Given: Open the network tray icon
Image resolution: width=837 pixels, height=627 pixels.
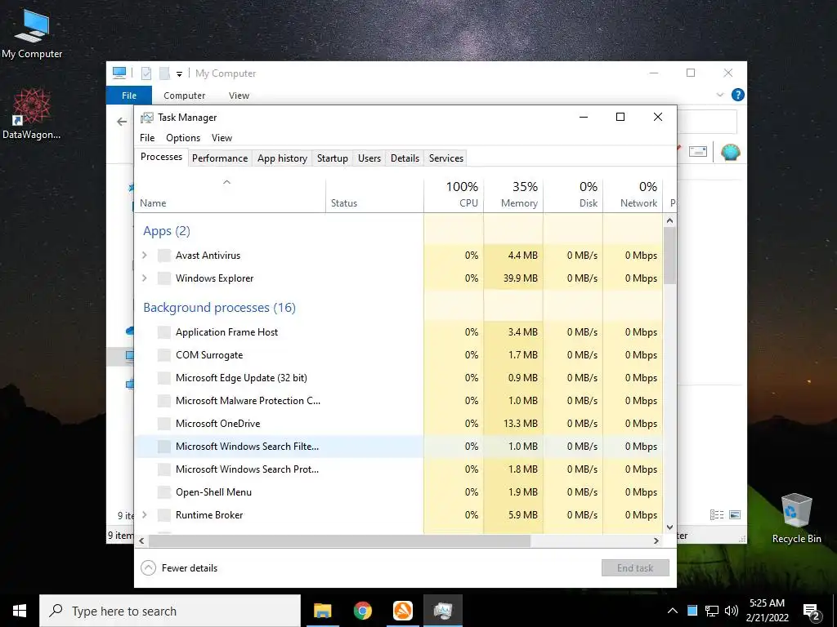Looking at the screenshot, I should [x=712, y=611].
